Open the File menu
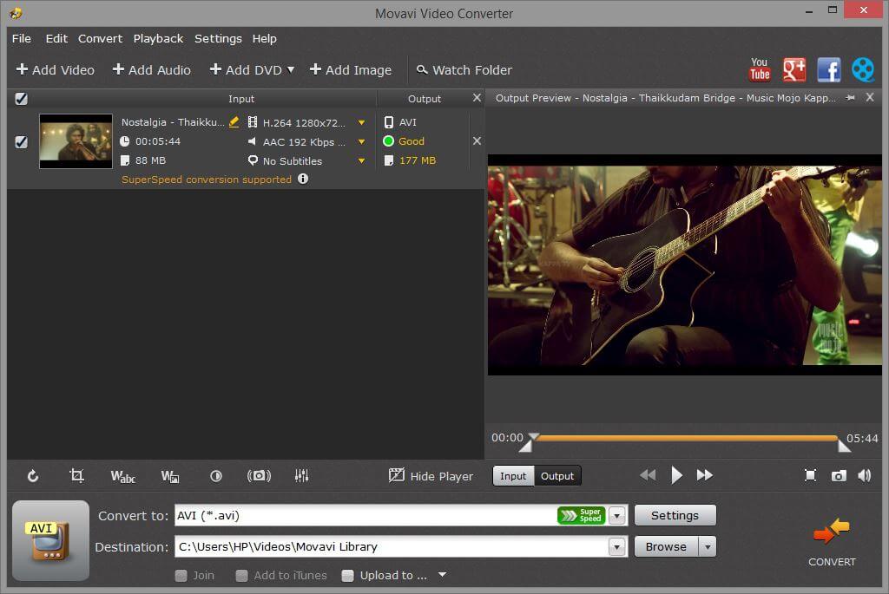This screenshot has width=889, height=594. tap(22, 38)
